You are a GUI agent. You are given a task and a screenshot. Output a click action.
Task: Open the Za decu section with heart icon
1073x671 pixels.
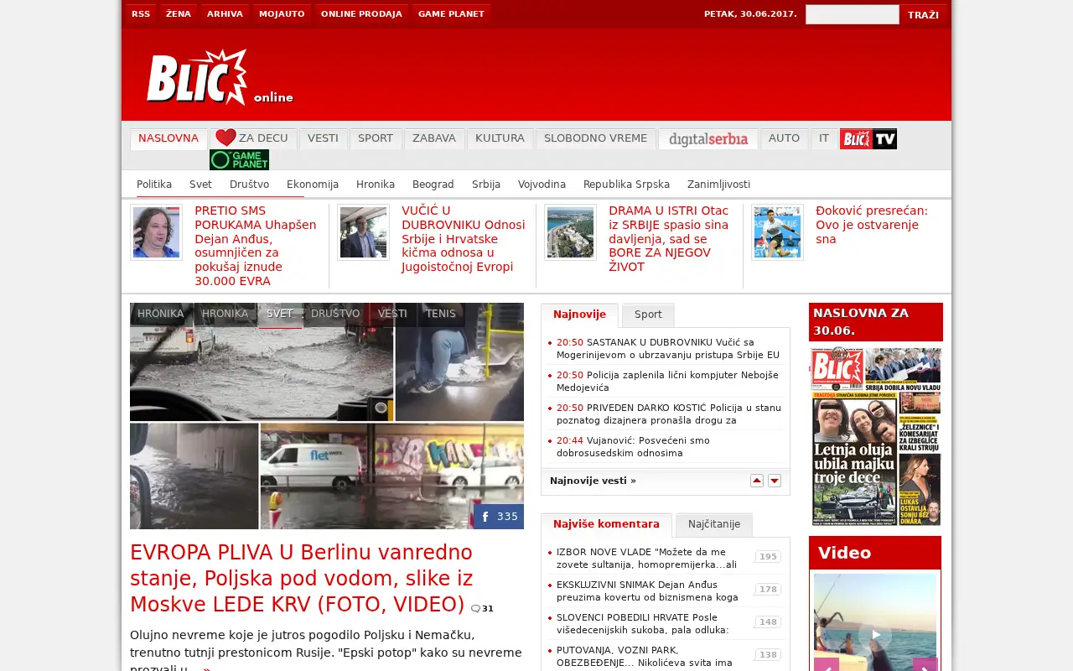tap(252, 138)
